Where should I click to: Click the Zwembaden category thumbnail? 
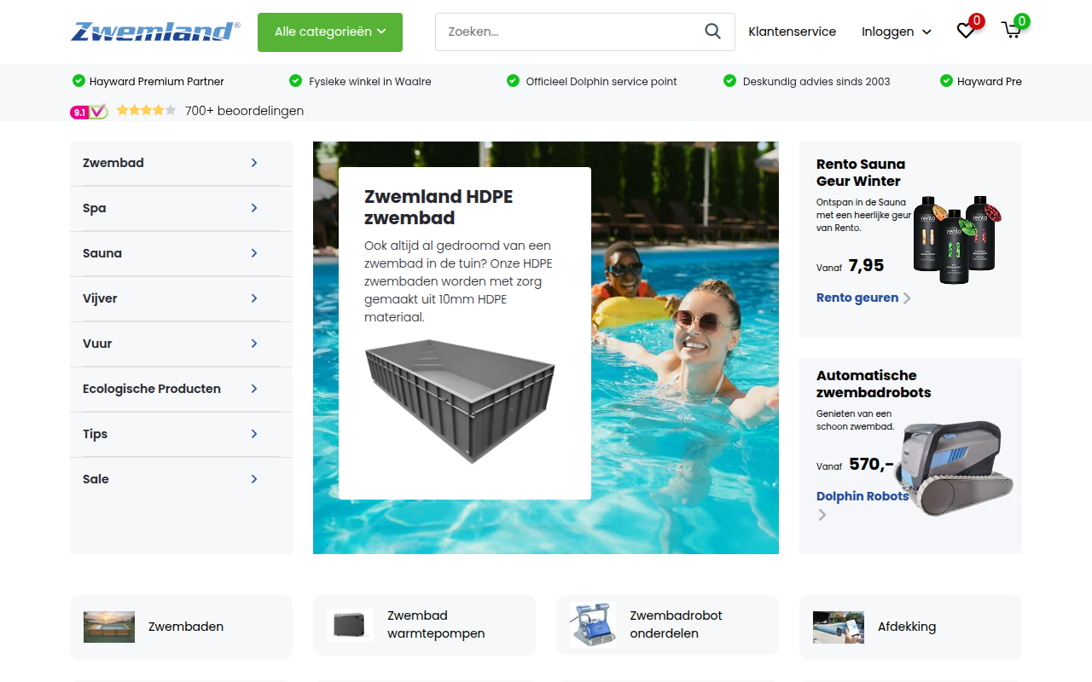(x=109, y=627)
